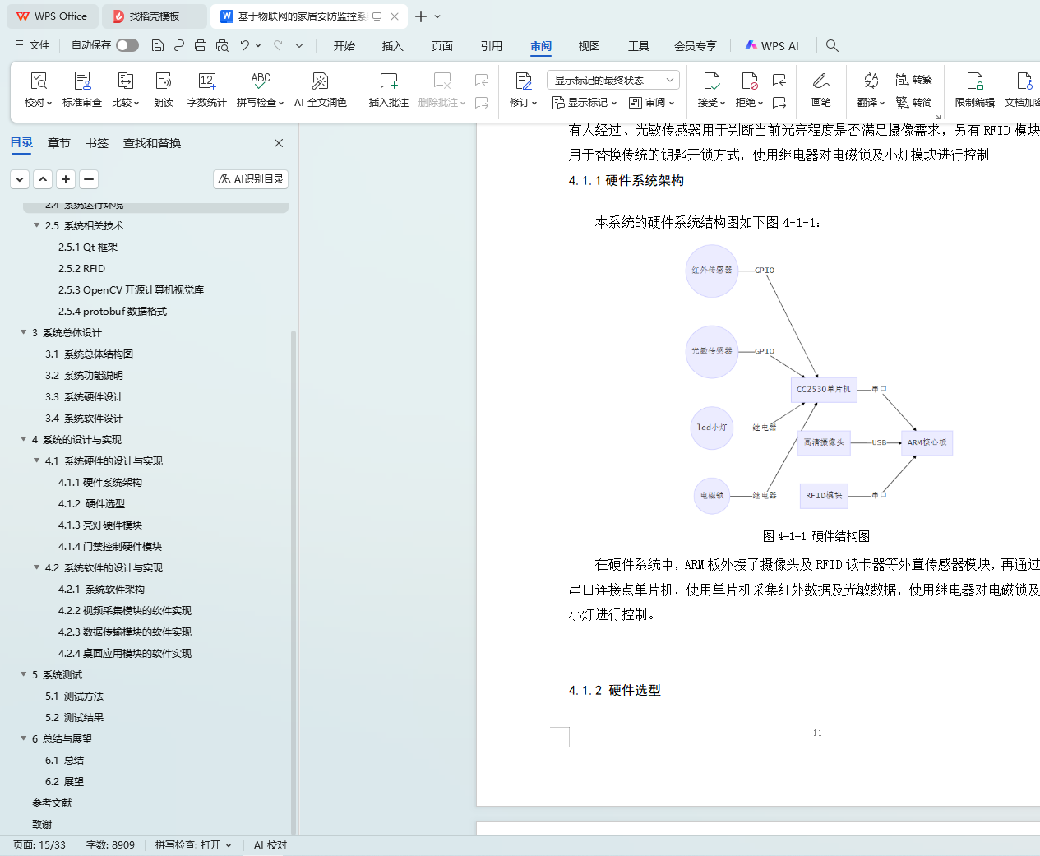Toggle the 自动保存 autosave switch
1040x856 pixels.
(127, 45)
